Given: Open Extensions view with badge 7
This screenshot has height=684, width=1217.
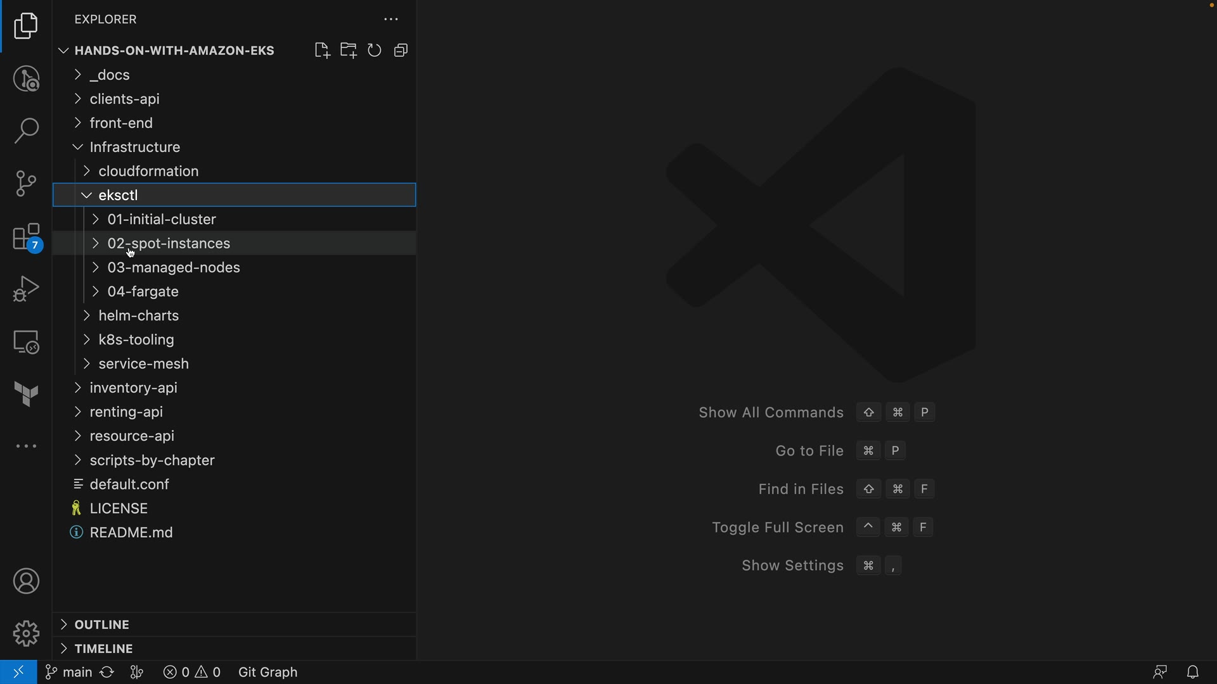Looking at the screenshot, I should pyautogui.click(x=26, y=237).
